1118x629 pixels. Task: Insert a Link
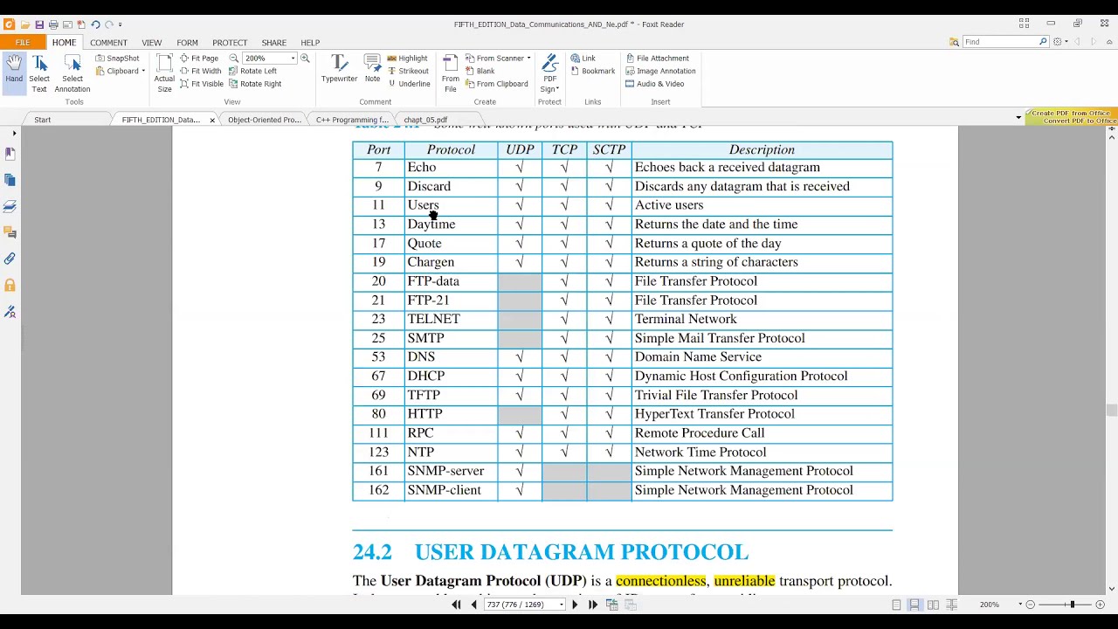[x=583, y=59]
